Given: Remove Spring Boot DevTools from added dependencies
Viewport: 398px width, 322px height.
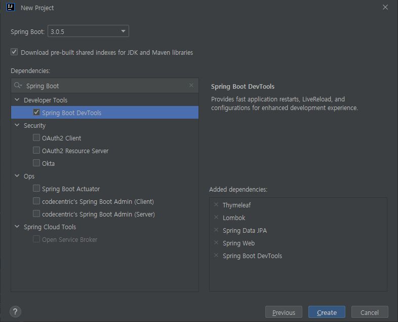Looking at the screenshot, I should [216, 256].
